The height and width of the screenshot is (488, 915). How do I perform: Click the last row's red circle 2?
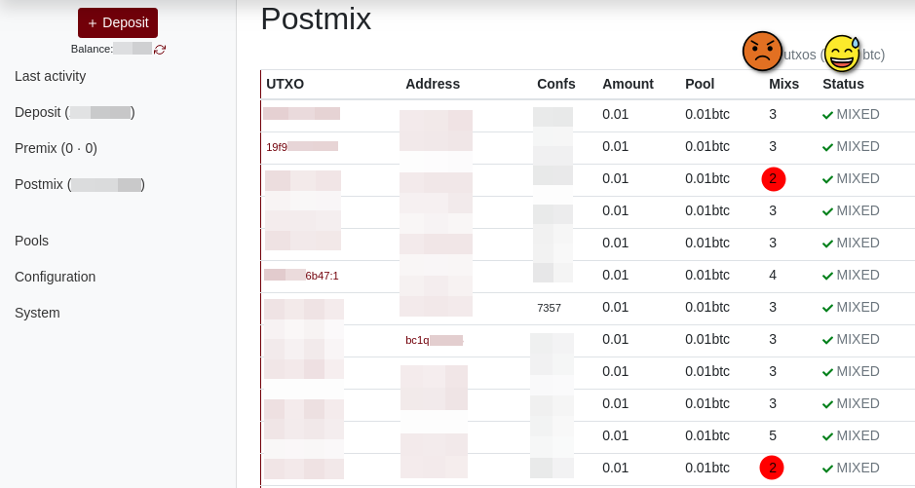click(x=772, y=468)
